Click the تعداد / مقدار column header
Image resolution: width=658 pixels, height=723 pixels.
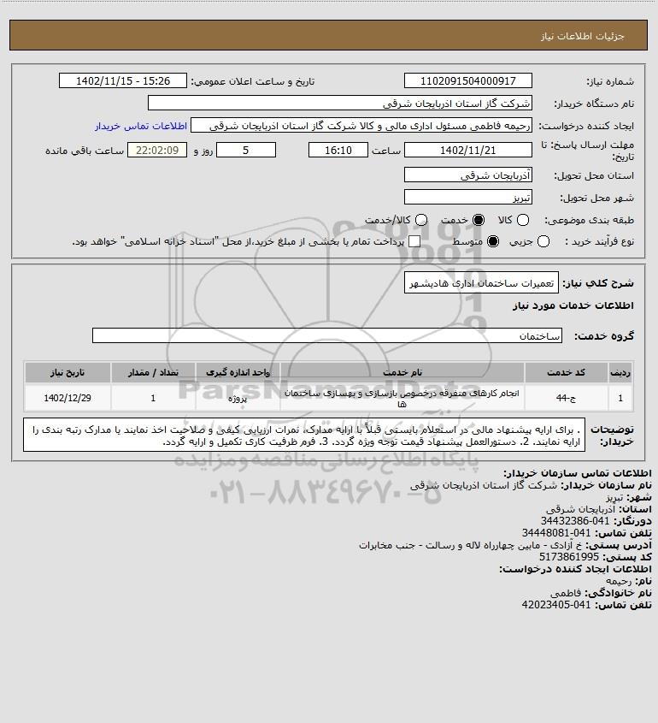click(x=153, y=372)
